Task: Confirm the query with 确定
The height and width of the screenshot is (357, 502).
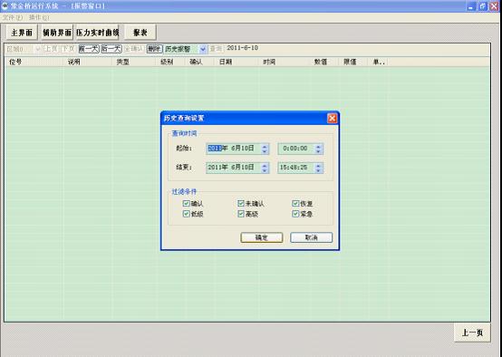Action: pyautogui.click(x=262, y=237)
